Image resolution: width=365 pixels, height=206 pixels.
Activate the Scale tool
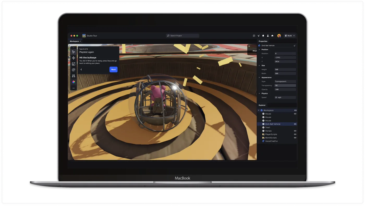coord(74,64)
